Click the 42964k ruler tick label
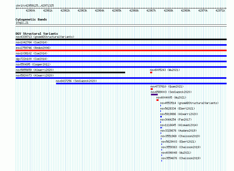Screen dimensions: 234x171 pos(100,11)
